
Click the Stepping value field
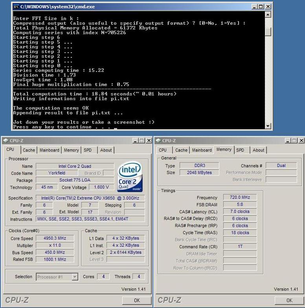[134, 205]
